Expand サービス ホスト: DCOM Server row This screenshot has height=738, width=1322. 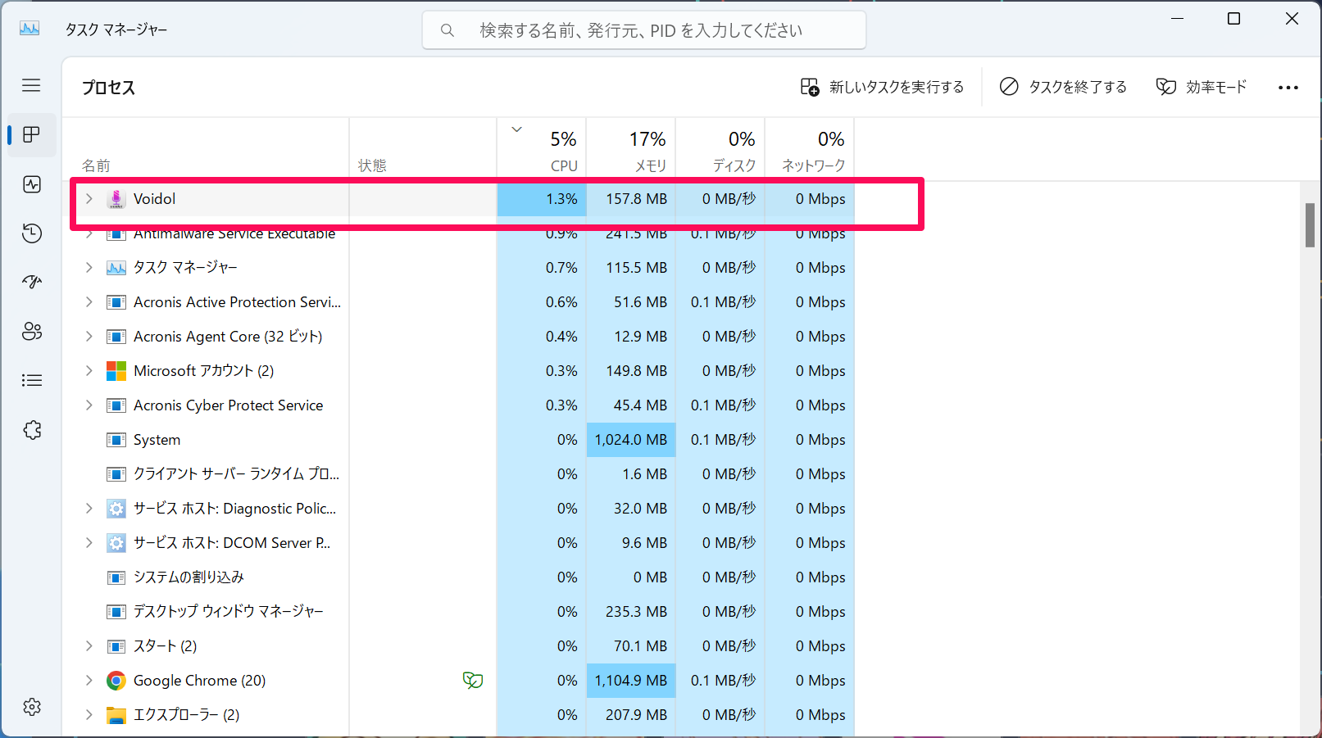point(89,543)
